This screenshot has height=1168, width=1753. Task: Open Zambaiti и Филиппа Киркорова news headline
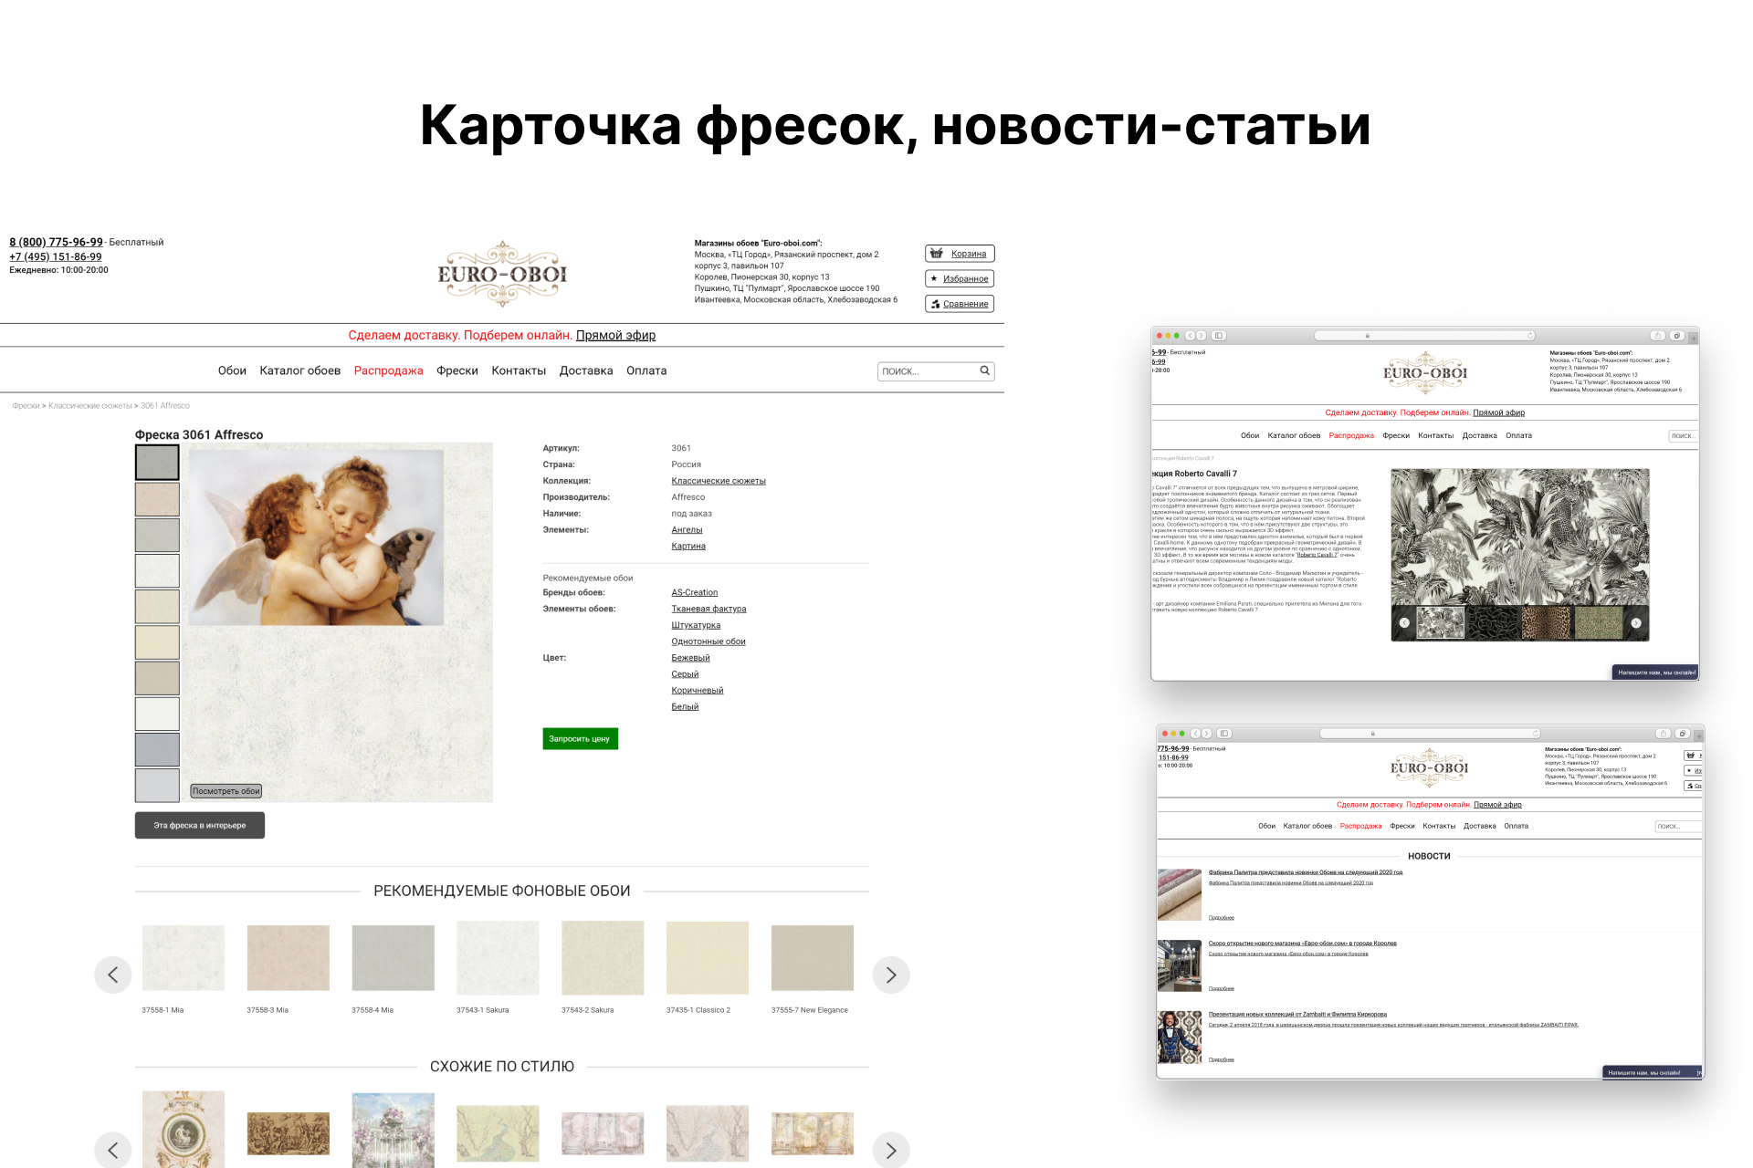click(1297, 1014)
